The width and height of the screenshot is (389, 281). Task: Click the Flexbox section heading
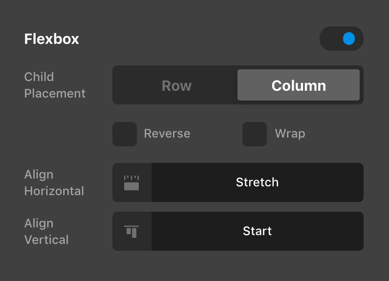tap(52, 39)
